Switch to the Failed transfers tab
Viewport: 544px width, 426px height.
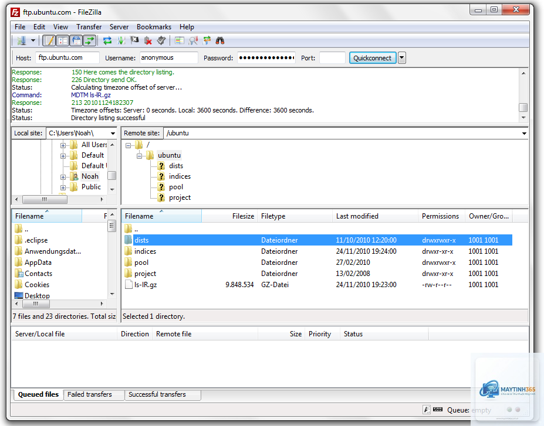point(94,394)
